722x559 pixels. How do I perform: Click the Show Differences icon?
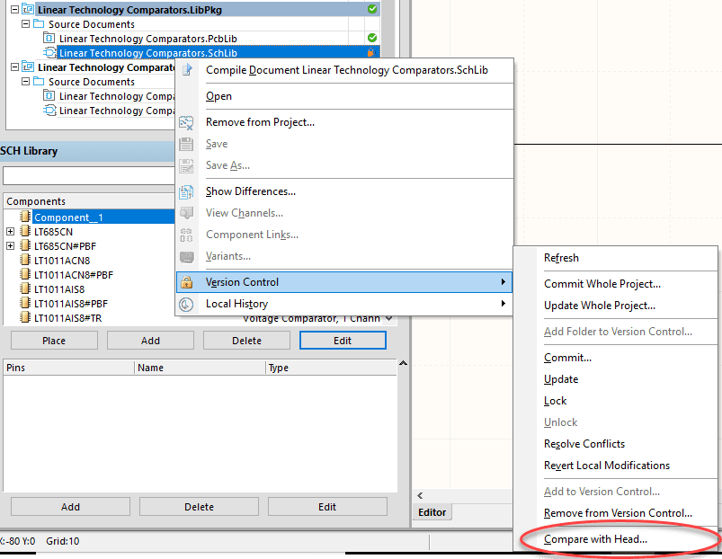coord(186,191)
